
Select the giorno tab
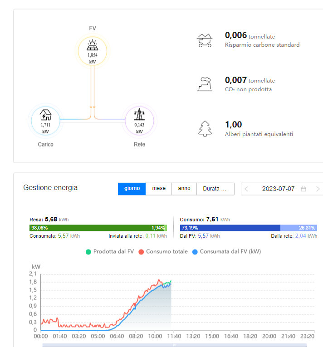click(x=132, y=189)
